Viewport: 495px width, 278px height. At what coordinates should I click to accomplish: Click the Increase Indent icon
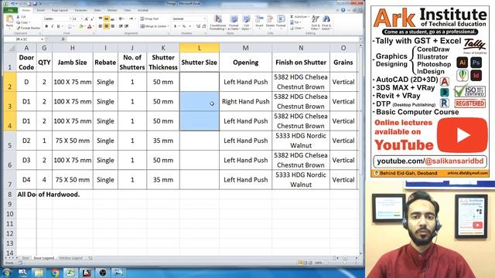[x=127, y=26]
